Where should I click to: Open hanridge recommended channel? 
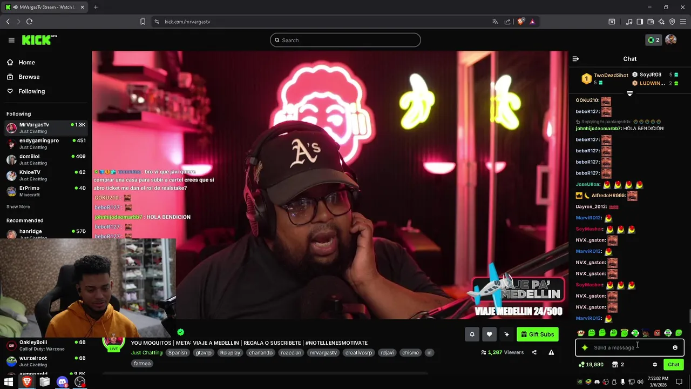[x=46, y=233]
